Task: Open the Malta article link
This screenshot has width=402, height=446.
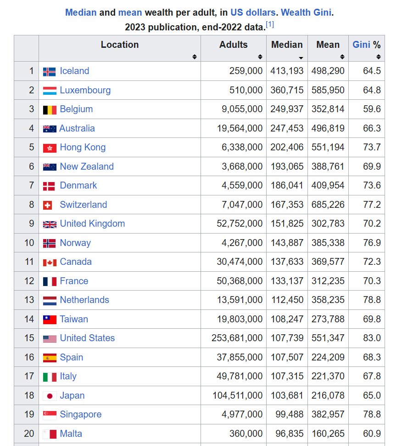Action: (71, 434)
